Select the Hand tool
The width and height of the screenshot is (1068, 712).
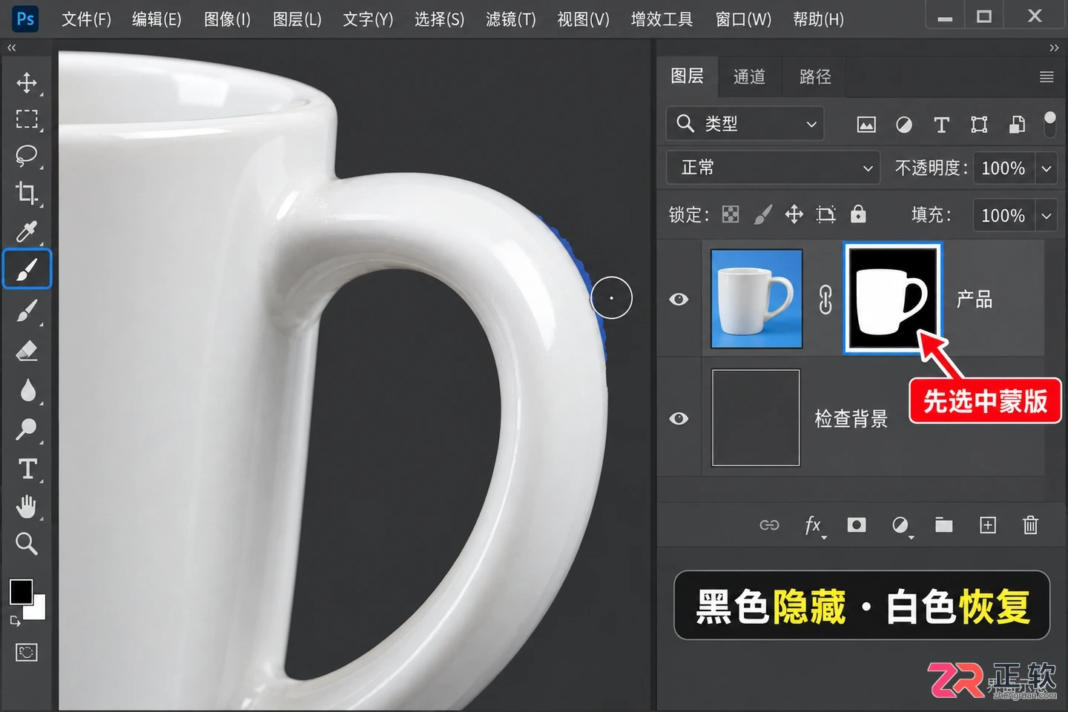(27, 507)
